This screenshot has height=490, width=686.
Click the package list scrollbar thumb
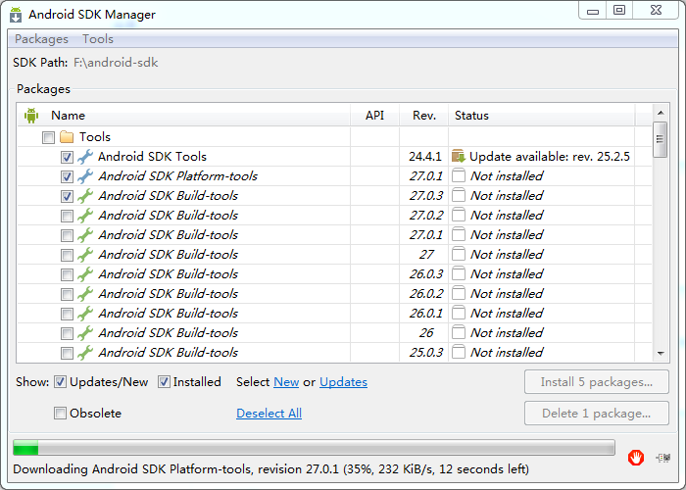coord(660,140)
